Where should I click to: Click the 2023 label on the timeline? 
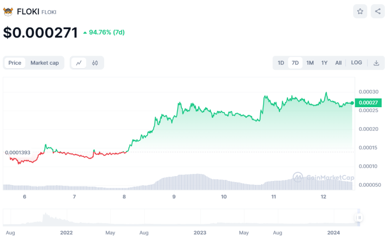[x=200, y=232]
